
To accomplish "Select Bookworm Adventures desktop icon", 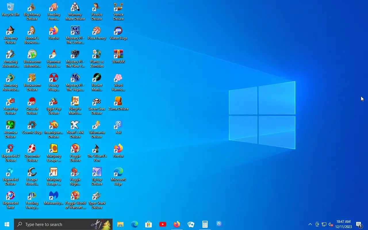I will point(32,59).
